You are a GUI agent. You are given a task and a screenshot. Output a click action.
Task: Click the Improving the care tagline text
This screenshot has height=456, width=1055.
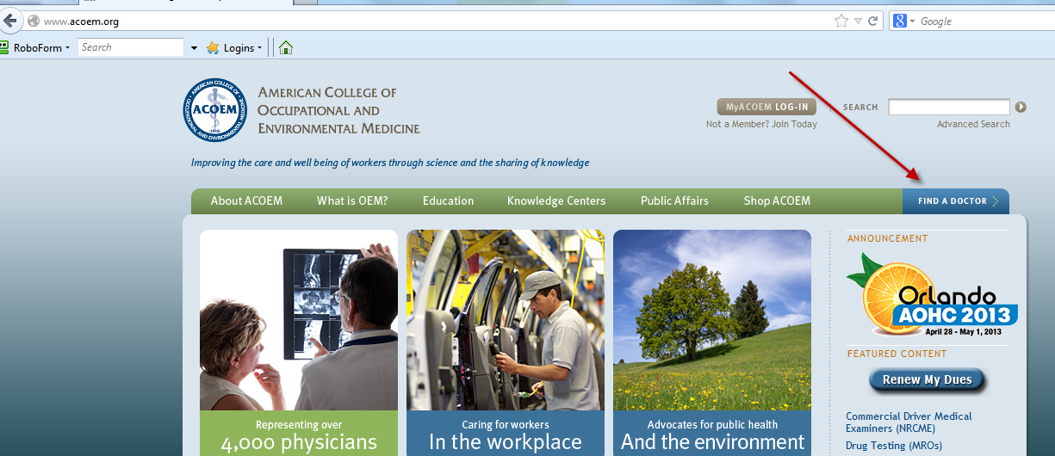click(390, 163)
